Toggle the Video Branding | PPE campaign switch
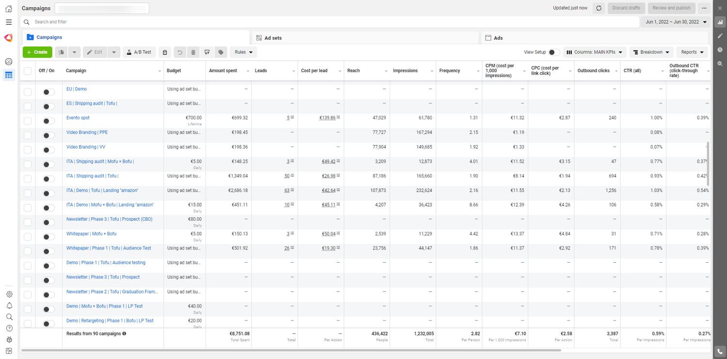The height and width of the screenshot is (359, 727). tap(48, 135)
